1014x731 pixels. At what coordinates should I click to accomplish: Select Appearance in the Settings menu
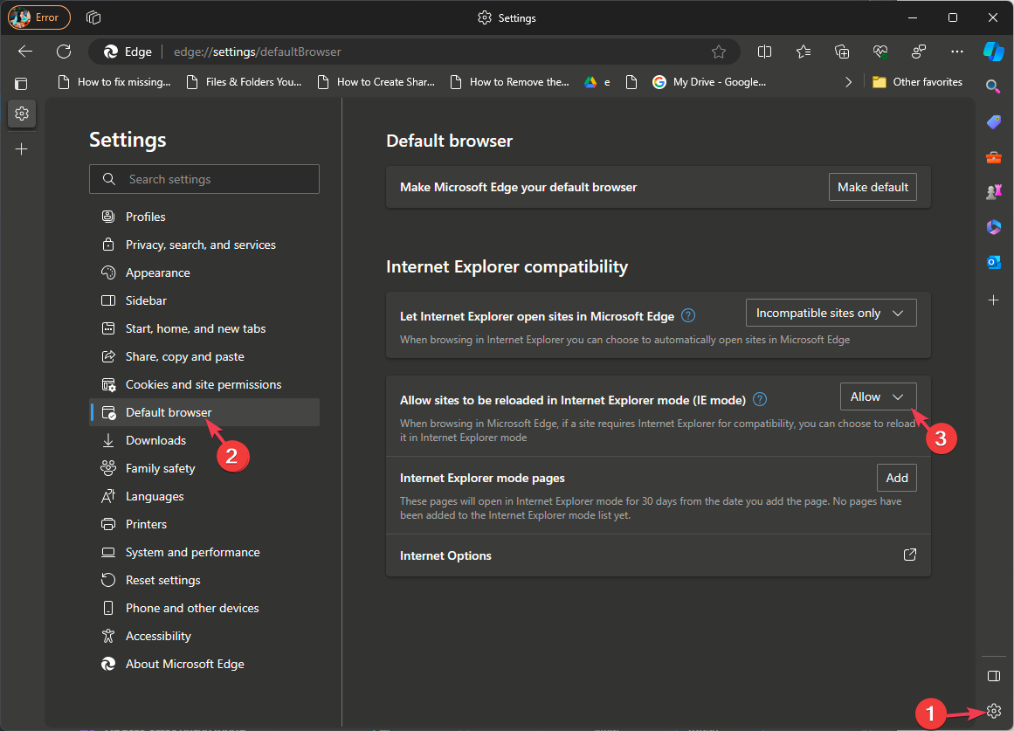pos(157,272)
